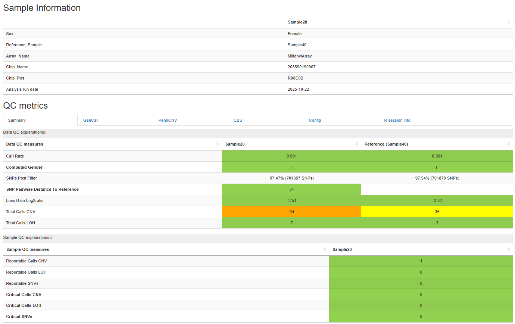Open the CBS tab
This screenshot has width=515, height=324.
pos(238,120)
